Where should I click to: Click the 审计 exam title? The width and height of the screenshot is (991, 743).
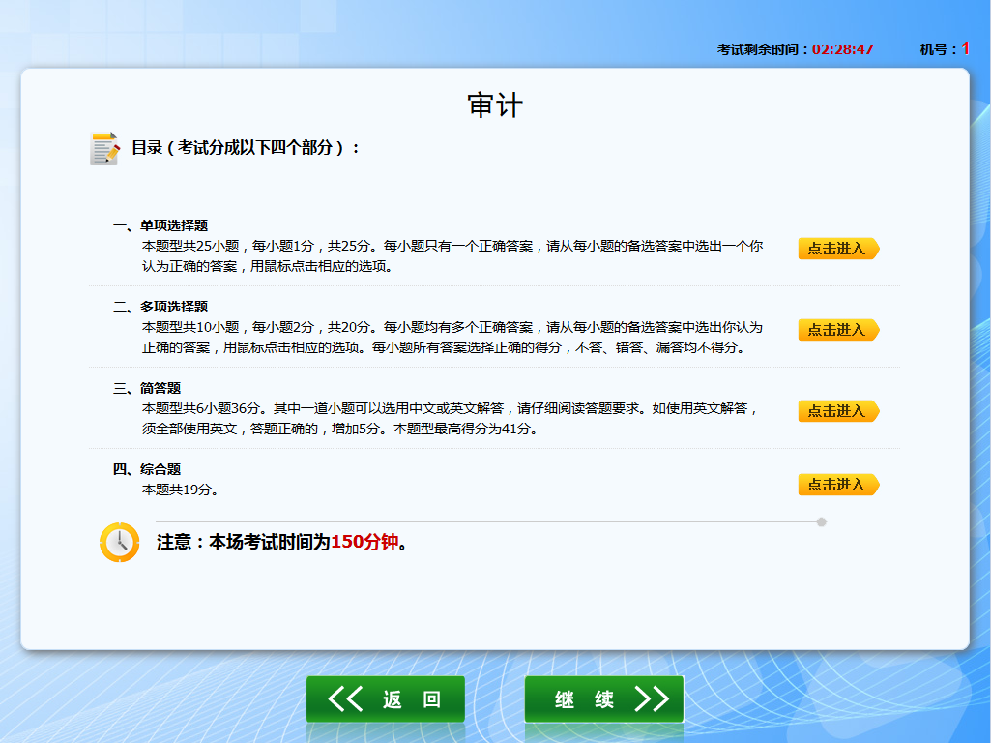pos(495,105)
